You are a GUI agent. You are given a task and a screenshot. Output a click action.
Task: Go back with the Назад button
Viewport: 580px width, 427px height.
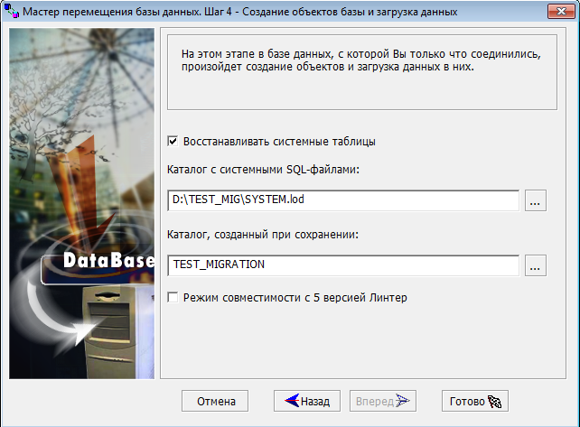(306, 401)
